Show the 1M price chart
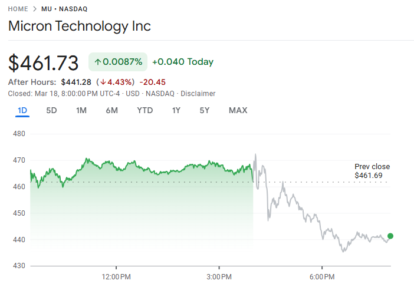Screen dimensions: 414x287 click(x=81, y=110)
